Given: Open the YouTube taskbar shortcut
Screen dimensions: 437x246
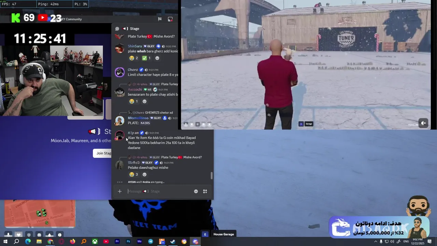Looking at the screenshot, I should point(106,242).
